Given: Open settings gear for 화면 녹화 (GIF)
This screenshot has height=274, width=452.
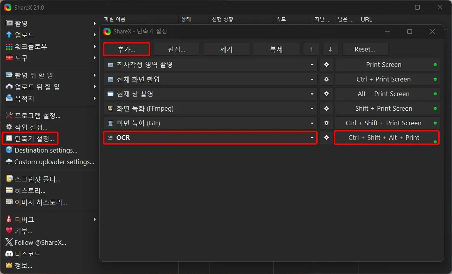Looking at the screenshot, I should [326, 123].
